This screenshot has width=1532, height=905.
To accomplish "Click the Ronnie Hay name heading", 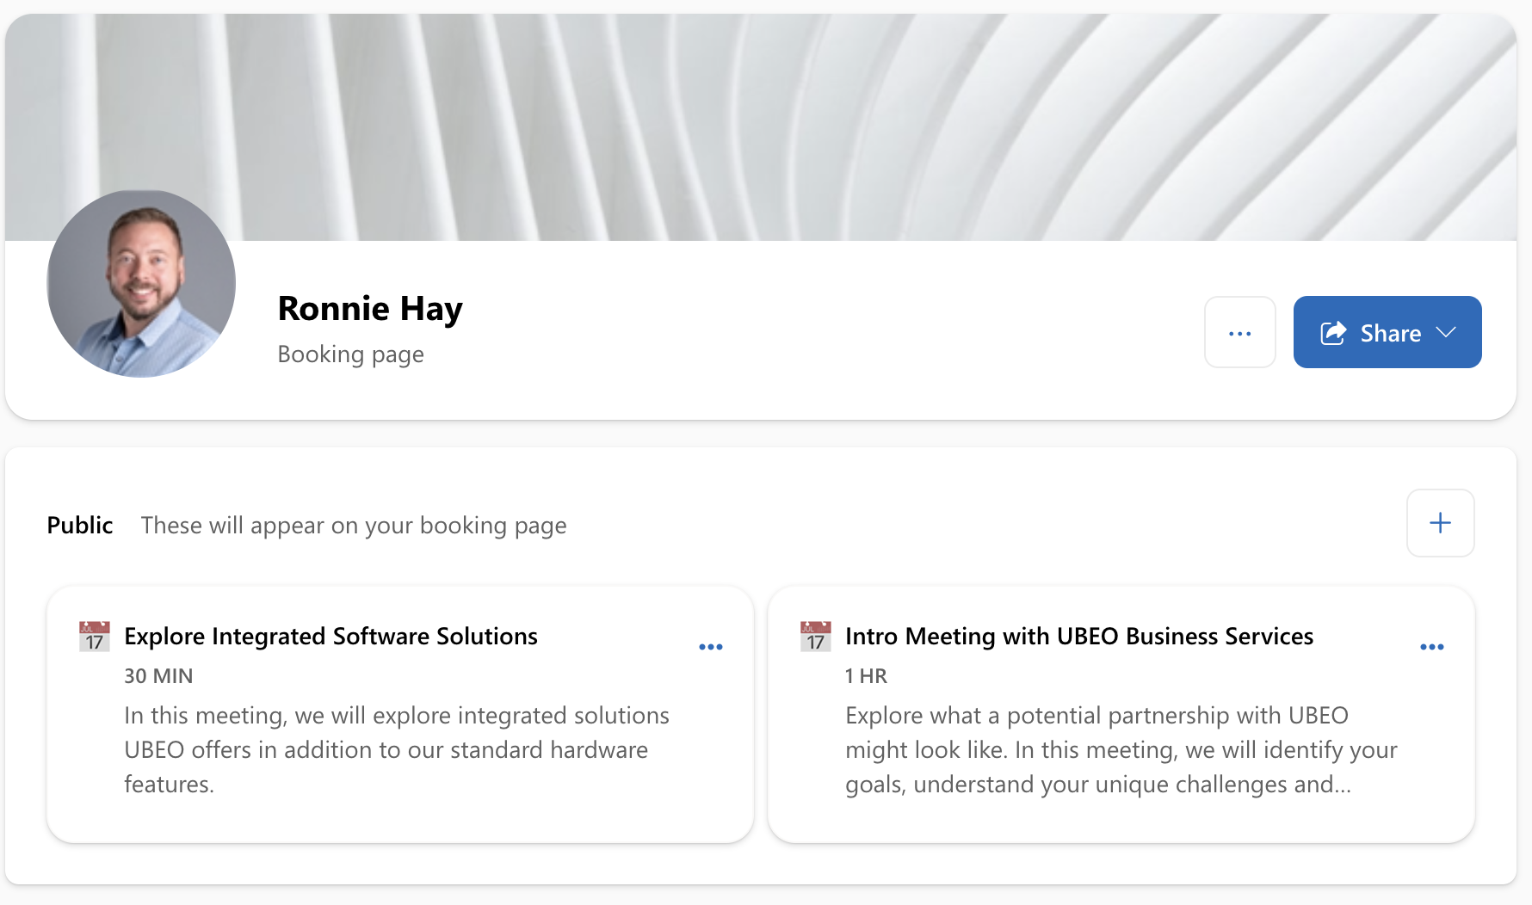I will [370, 309].
